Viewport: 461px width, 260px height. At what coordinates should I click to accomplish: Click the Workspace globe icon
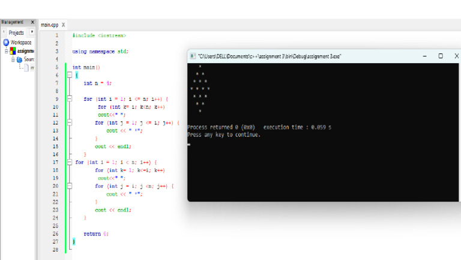tap(6, 43)
